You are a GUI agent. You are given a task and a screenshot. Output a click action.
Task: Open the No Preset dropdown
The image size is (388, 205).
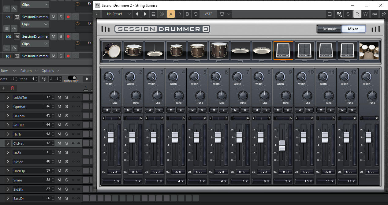118,14
